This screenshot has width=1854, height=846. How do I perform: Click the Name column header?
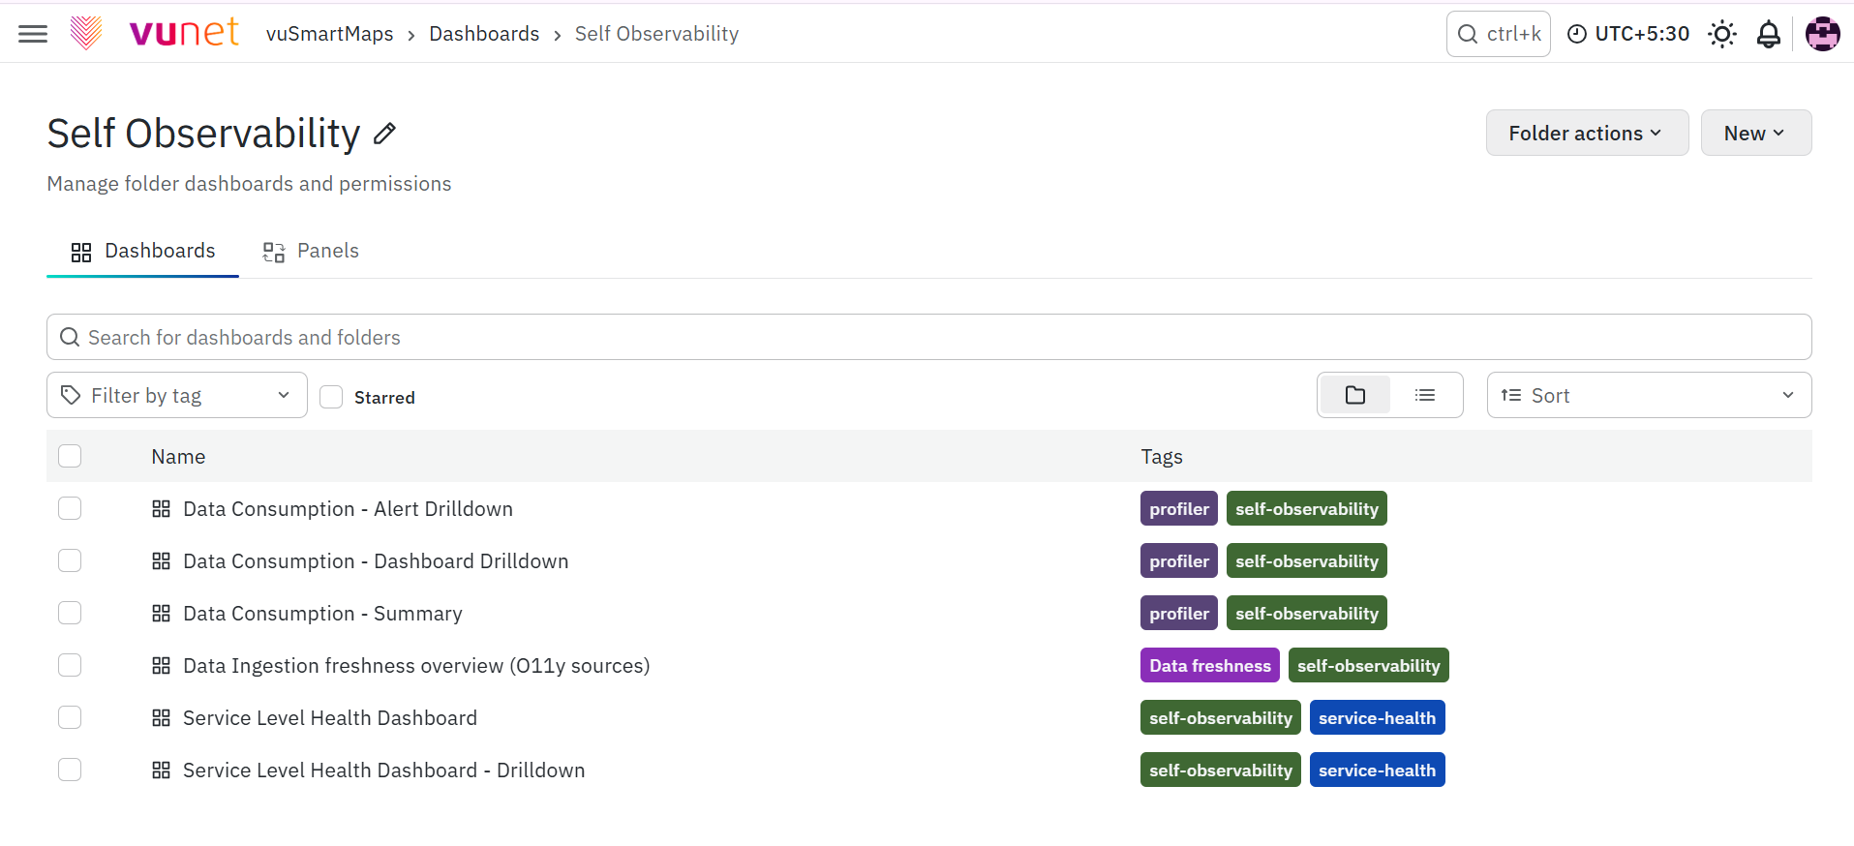pos(178,457)
